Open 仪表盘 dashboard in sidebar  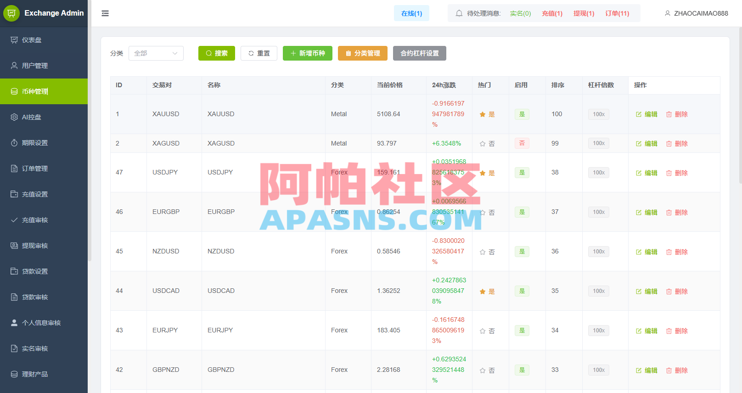(44, 40)
